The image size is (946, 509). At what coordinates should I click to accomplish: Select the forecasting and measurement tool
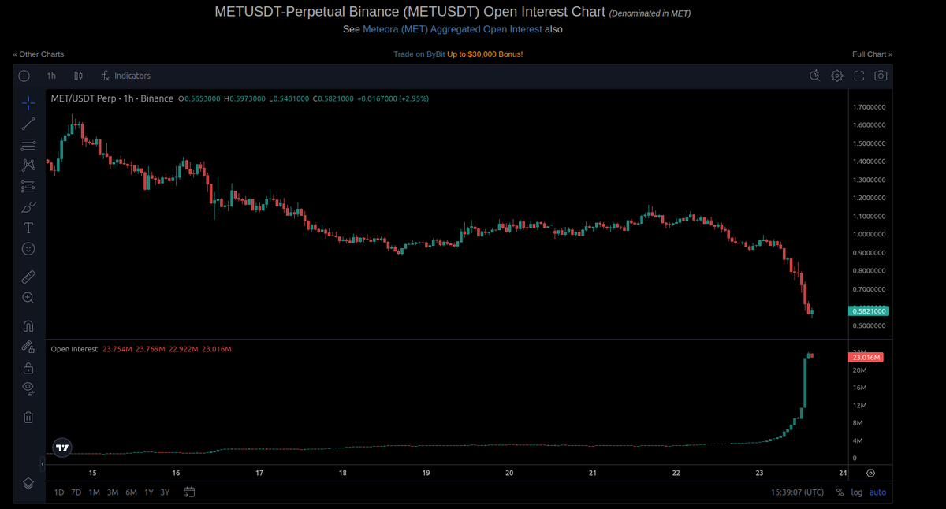28,187
